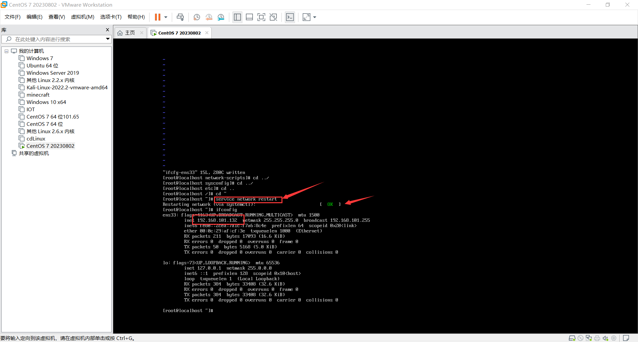Open the 查看(V) menu
Screen dimensions: 638x342
[x=57, y=17]
